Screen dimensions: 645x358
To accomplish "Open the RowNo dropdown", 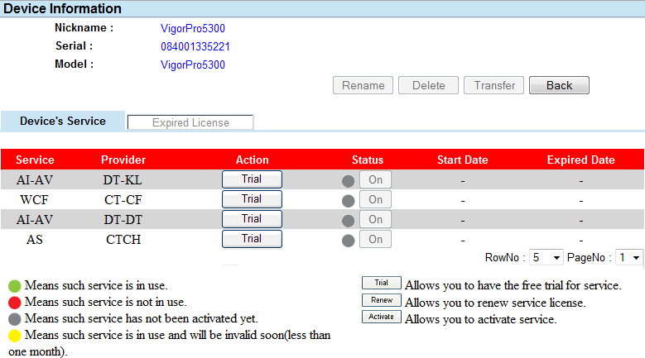I will [x=546, y=258].
